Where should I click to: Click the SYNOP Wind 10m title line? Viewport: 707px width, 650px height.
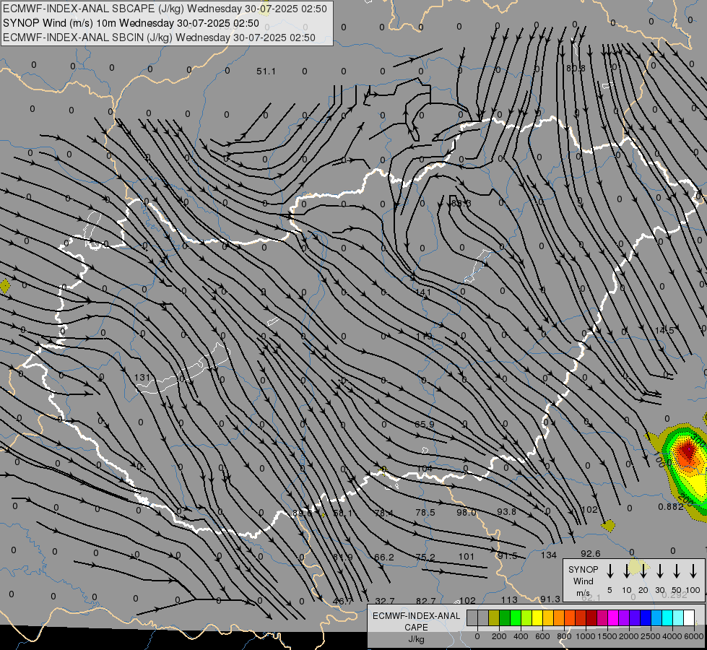(131, 23)
